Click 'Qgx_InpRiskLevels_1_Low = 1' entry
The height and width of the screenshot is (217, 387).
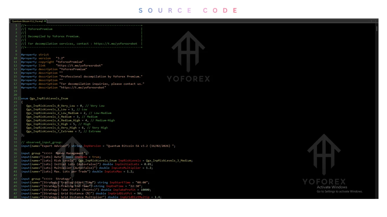point(57,109)
